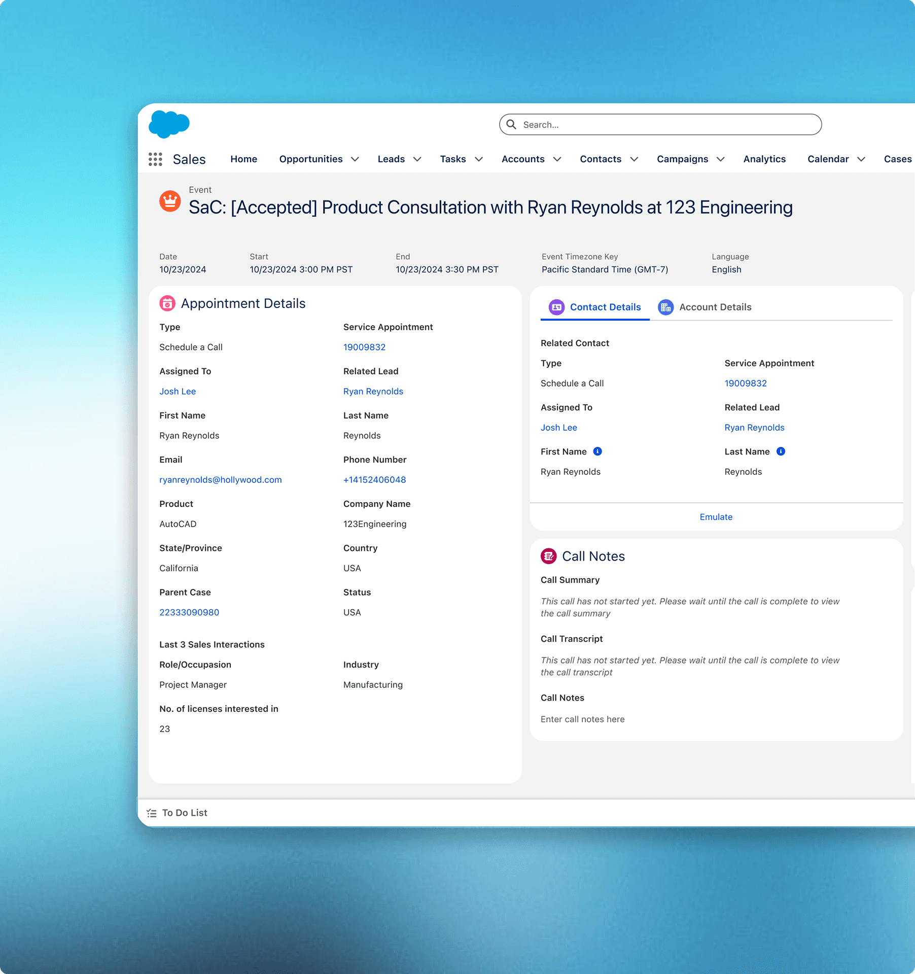
Task: Expand the Contacts menu chevron
Action: (634, 159)
